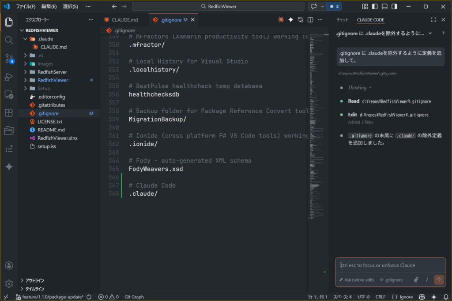Send the message with the arrow button

pyautogui.click(x=439, y=280)
